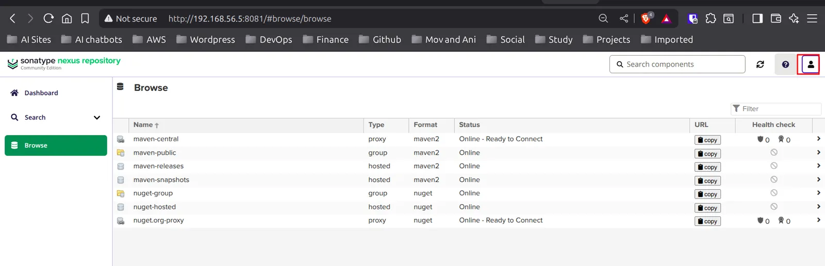Click the Not secure site warning
825x266 pixels.
pyautogui.click(x=130, y=19)
